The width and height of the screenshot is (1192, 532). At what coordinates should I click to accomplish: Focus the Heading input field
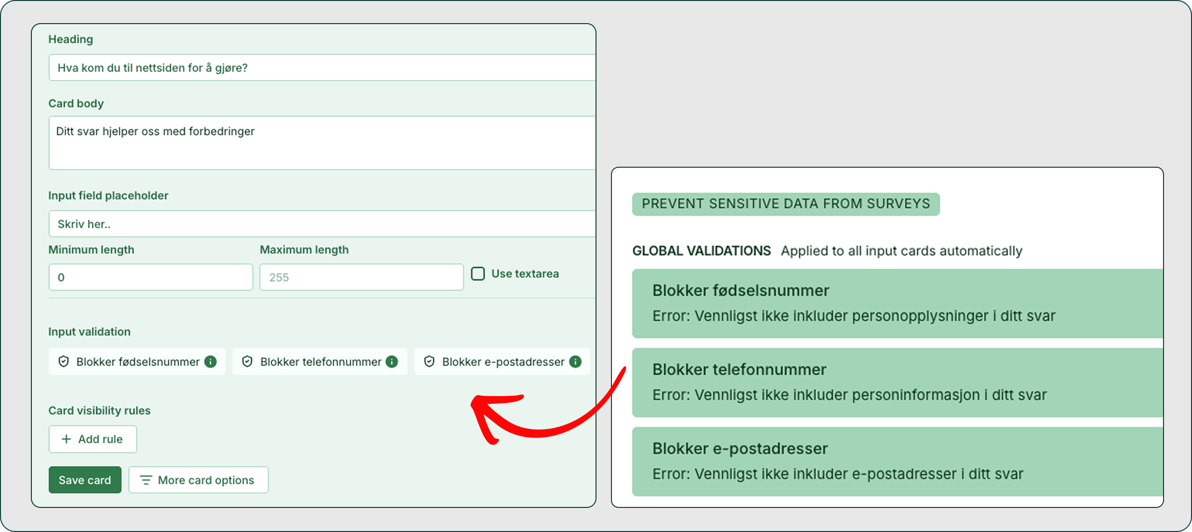tap(322, 67)
